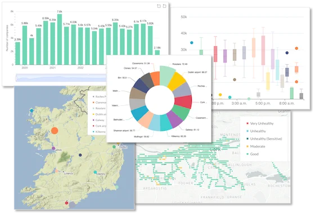Toggle Roches Point in the weather map legend

pos(99,96)
